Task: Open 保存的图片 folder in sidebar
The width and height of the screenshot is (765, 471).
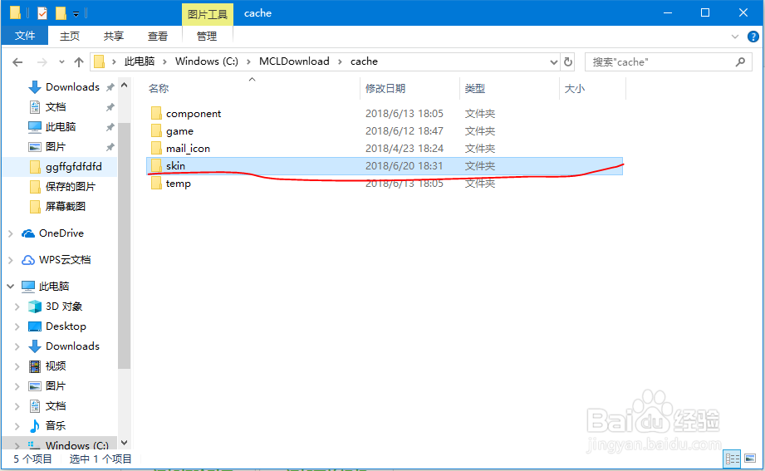Action: click(71, 186)
